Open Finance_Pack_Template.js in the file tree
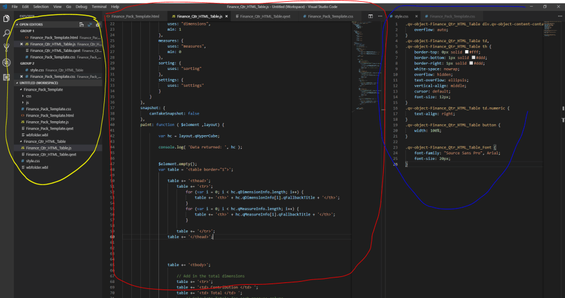 (x=47, y=122)
